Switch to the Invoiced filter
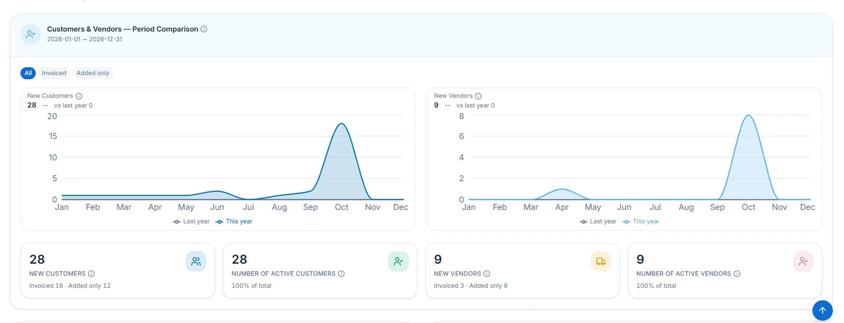This screenshot has height=323, width=844. [x=54, y=73]
